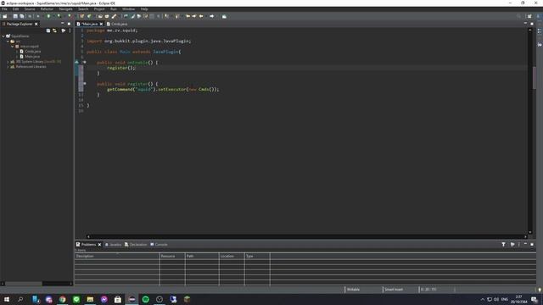The image size is (543, 305).
Task: Maximize the editor area
Action: (x=532, y=24)
